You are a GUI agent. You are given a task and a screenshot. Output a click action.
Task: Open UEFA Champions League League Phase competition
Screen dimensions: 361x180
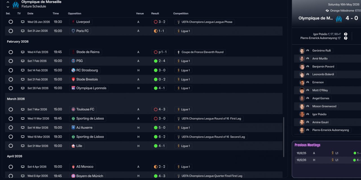click(x=205, y=22)
